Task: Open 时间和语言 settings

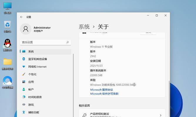Action: pyautogui.click(x=45, y=97)
